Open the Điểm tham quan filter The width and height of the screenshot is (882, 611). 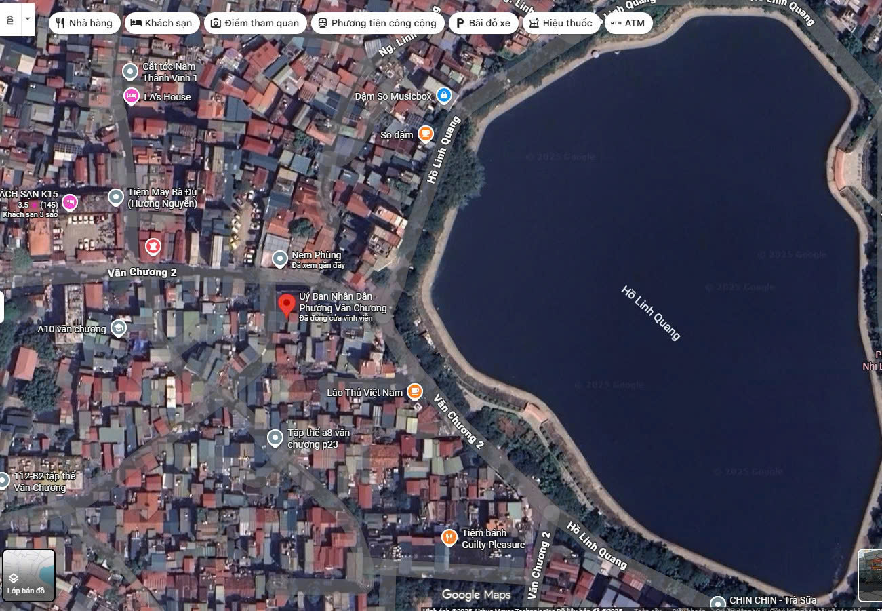coord(254,23)
